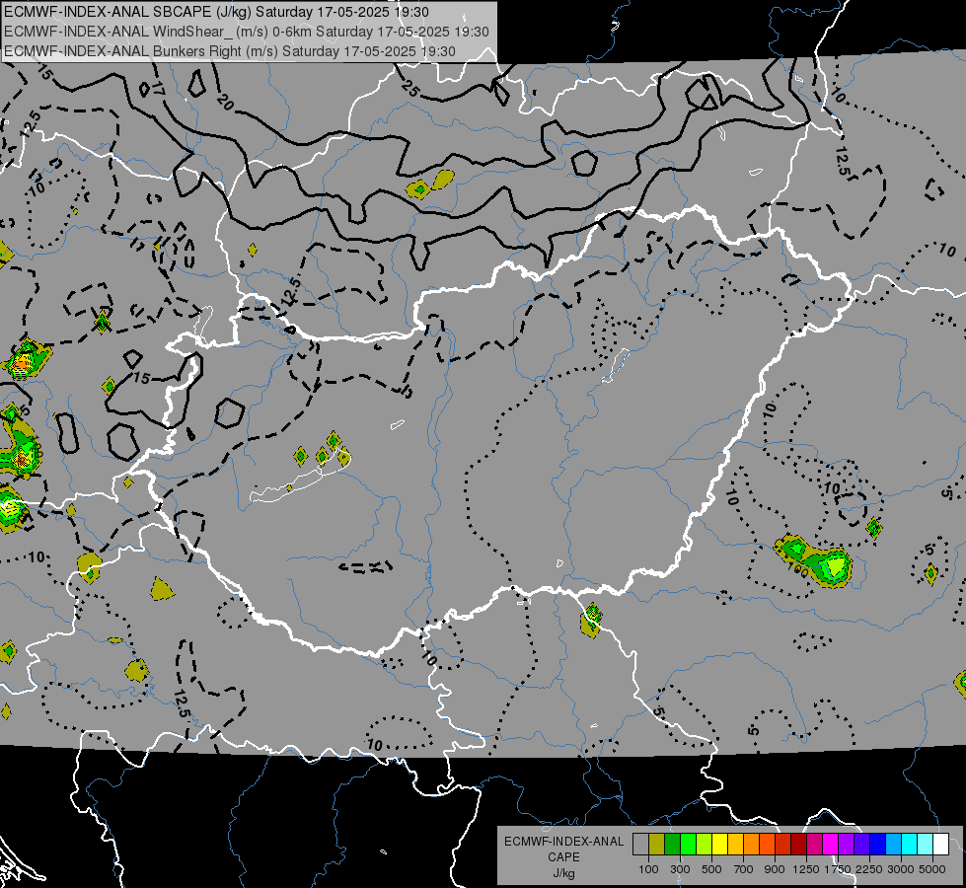This screenshot has width=966, height=888.
Task: Click the legend value 900
Action: click(775, 869)
